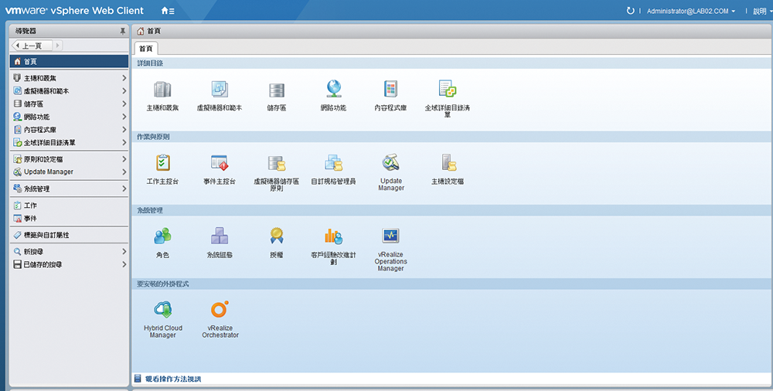The height and width of the screenshot is (391, 773).
Task: Expand 系統管理 chevron in navigator
Action: (124, 189)
